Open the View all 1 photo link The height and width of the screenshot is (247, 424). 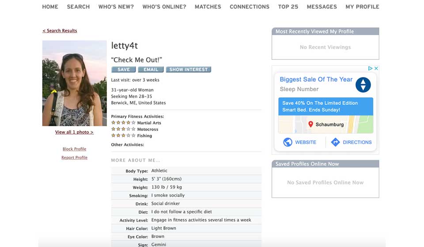point(74,132)
